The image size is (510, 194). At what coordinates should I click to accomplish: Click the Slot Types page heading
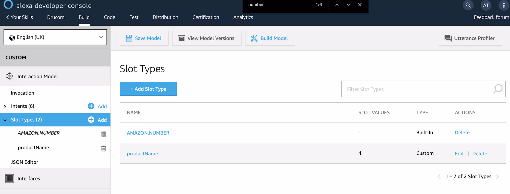pyautogui.click(x=142, y=69)
